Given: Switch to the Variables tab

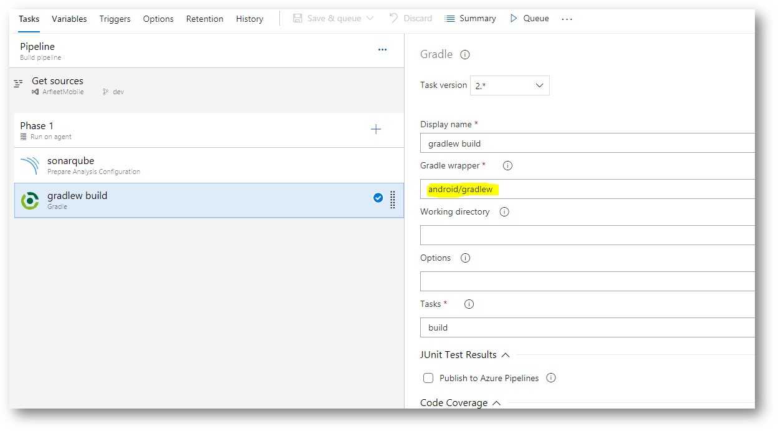Looking at the screenshot, I should click(x=69, y=19).
